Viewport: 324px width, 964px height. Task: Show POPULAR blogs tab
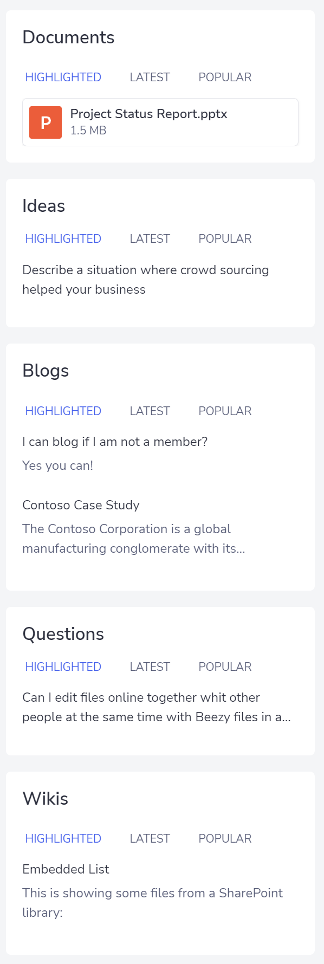coord(225,411)
